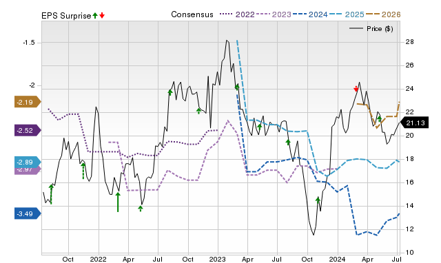Click the -2 EPS axis label
The width and height of the screenshot is (441, 263).
[32, 85]
